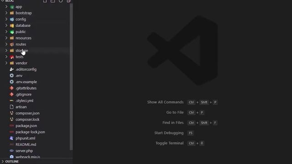Click the composer.lock icon
292x164 pixels.
click(x=11, y=119)
